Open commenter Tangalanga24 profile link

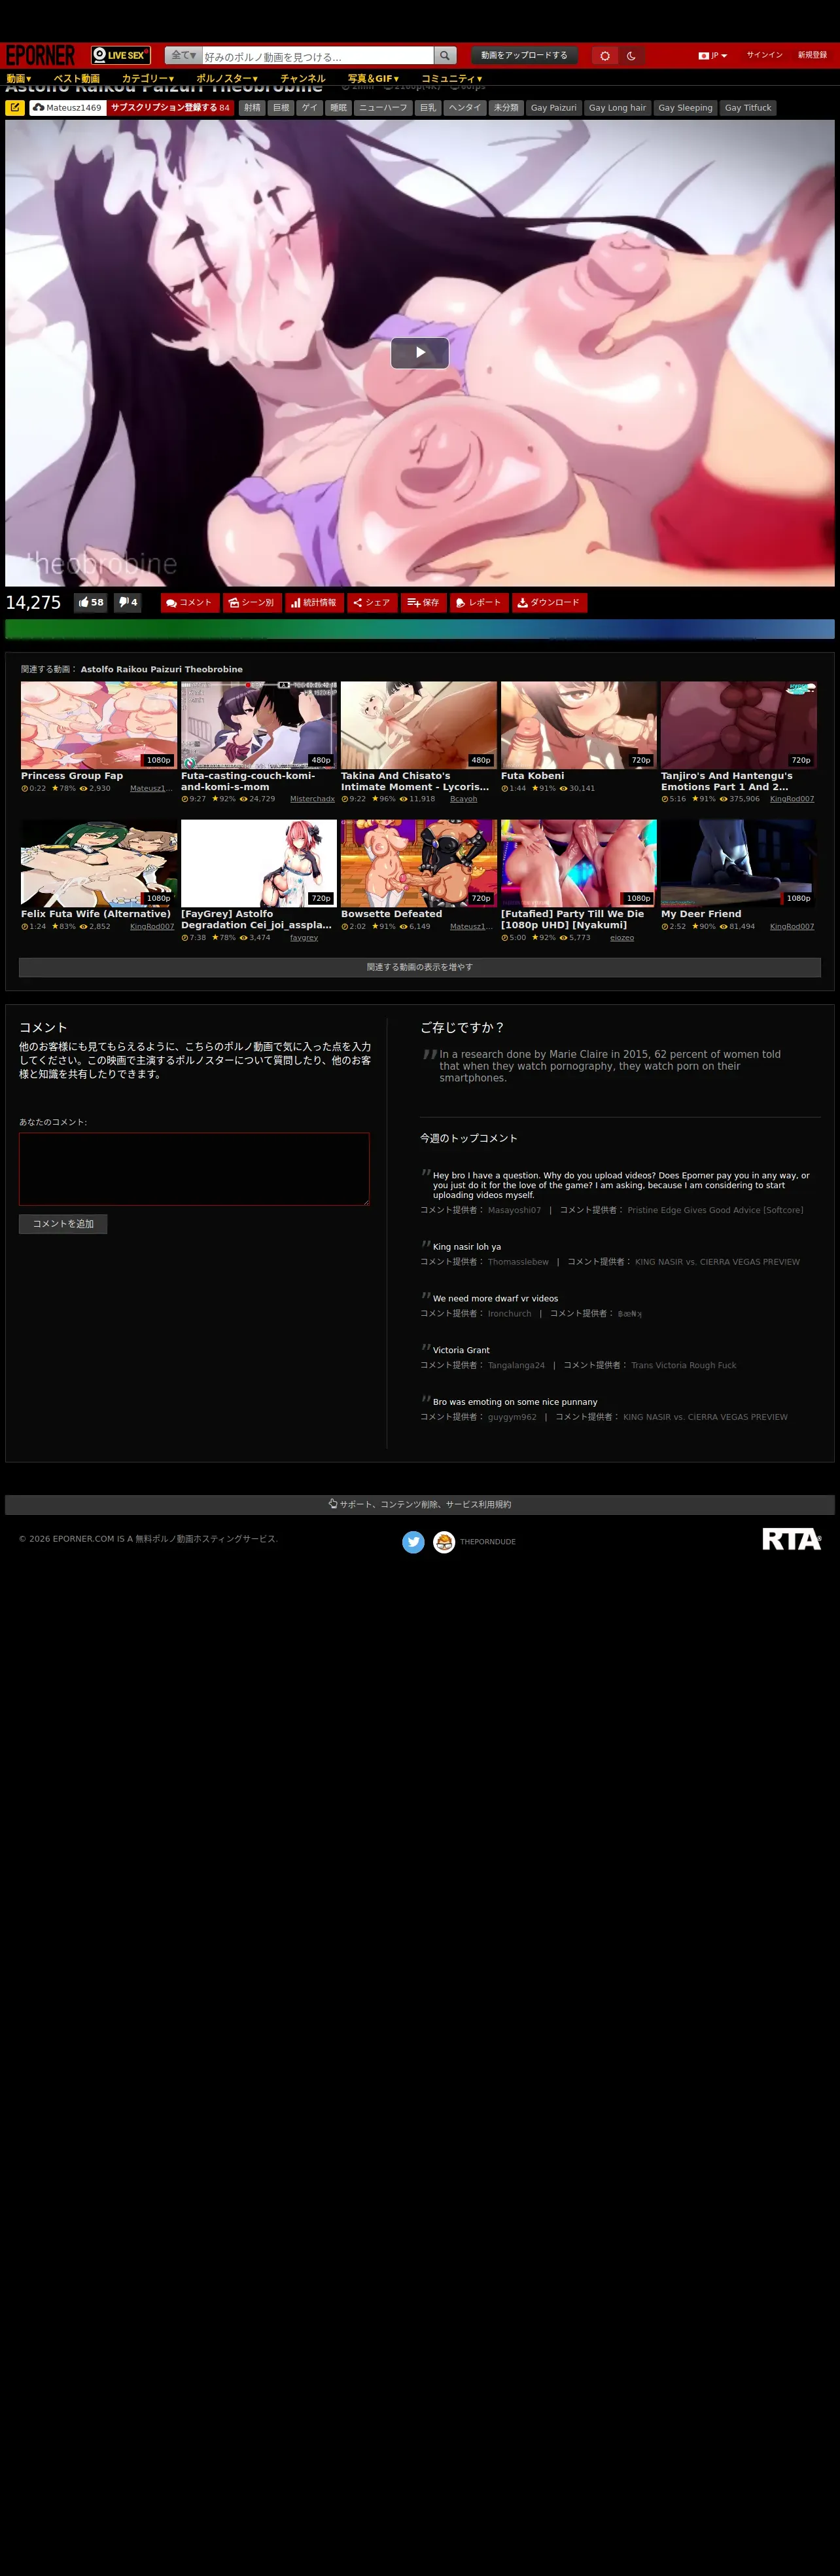(x=516, y=1366)
